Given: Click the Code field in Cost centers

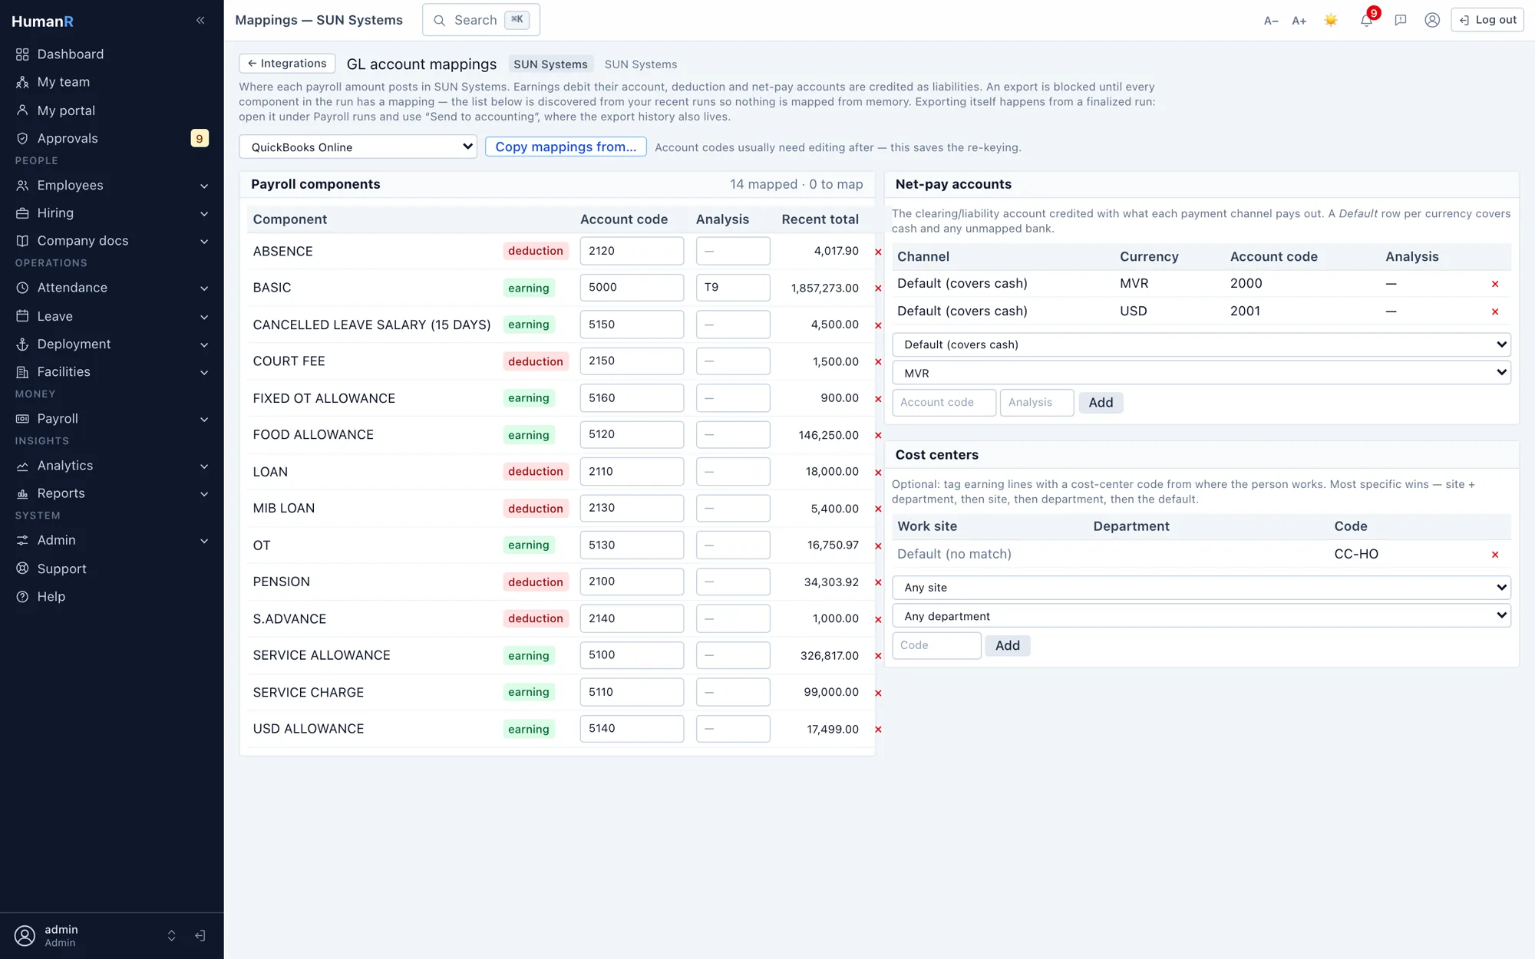Looking at the screenshot, I should pyautogui.click(x=936, y=646).
